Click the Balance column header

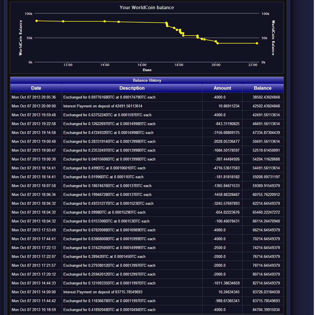(x=263, y=88)
